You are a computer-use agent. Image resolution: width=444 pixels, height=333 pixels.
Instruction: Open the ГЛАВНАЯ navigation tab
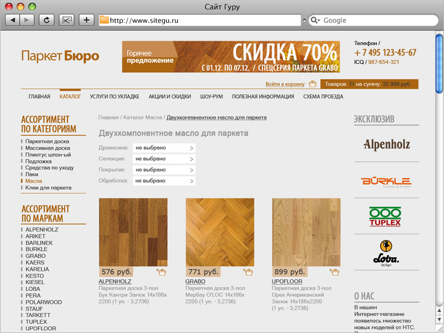(39, 97)
